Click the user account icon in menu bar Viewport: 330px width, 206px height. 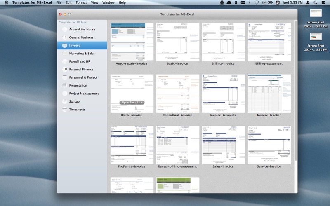tap(308, 2)
